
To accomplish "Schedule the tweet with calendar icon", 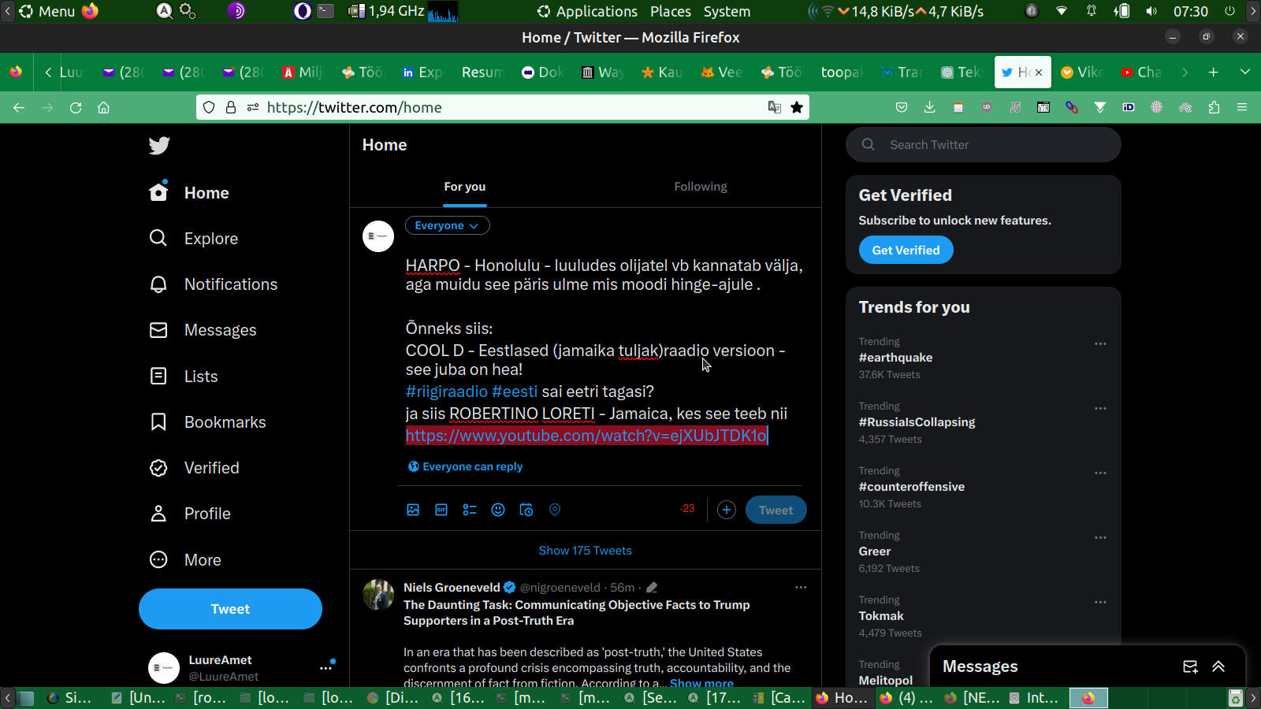I will pyautogui.click(x=526, y=510).
